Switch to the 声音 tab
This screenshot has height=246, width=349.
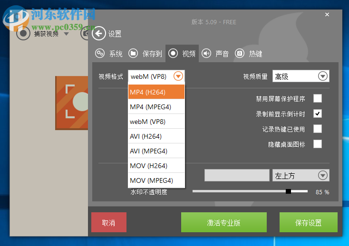(x=215, y=54)
